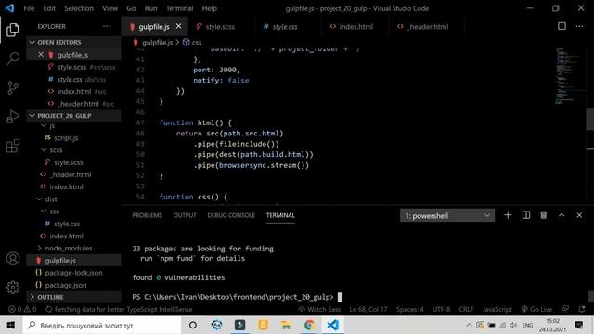
Task: Switch to the _header.html editor tab
Action: 427,27
